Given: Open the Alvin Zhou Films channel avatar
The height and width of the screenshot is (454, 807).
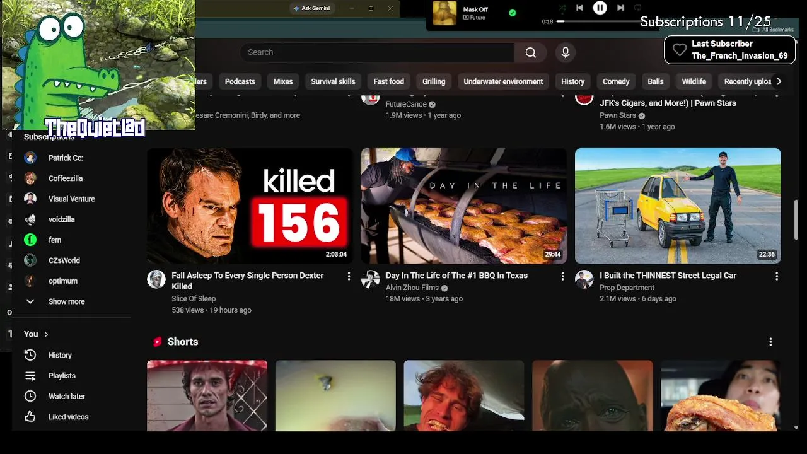Looking at the screenshot, I should 370,279.
